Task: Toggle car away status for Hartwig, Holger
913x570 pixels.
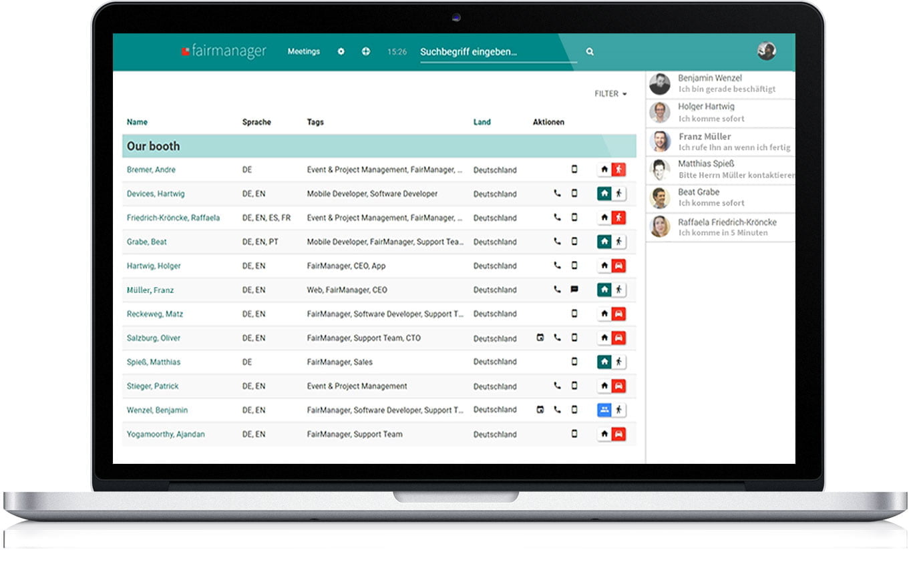Action: [618, 266]
